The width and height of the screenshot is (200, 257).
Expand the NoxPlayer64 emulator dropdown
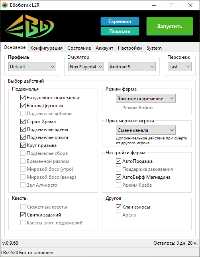pyautogui.click(x=86, y=67)
